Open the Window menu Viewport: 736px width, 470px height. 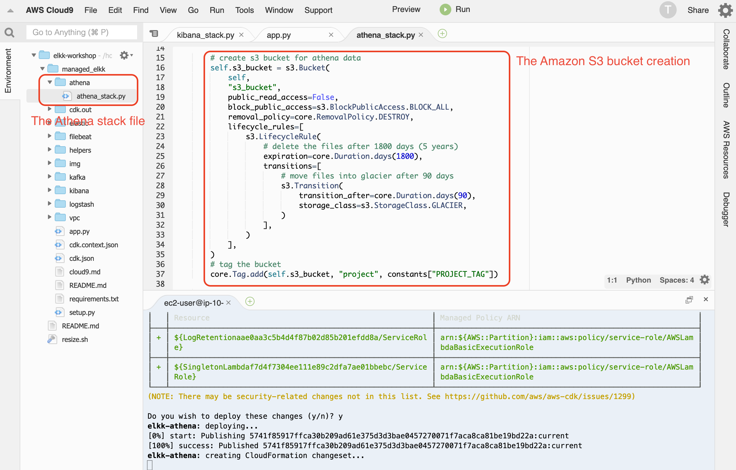click(279, 10)
